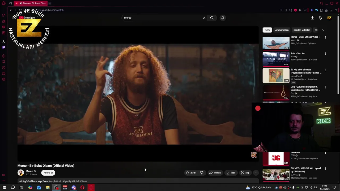340x191 pixels.
Task: Open taskbar clock 01:46
Action: (325, 188)
